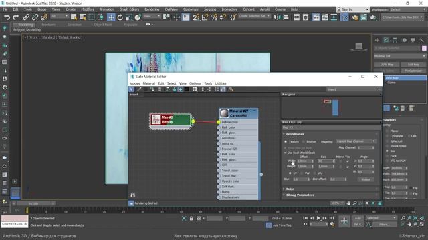This screenshot has height=240, width=428.
Task: Select Spherical mapping radio button
Action: [387, 141]
